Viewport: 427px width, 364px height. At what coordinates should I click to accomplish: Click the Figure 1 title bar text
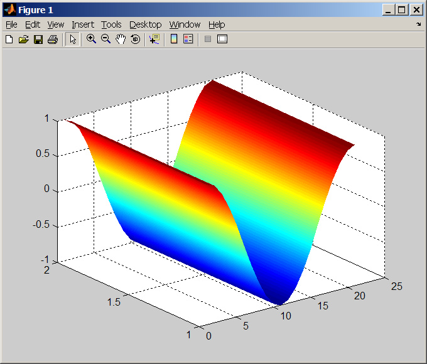[x=36, y=10]
